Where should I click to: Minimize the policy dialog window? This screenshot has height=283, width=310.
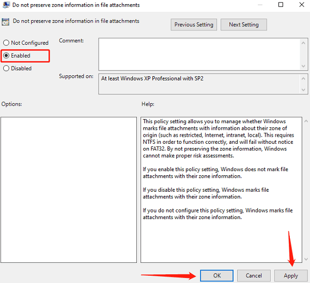pyautogui.click(x=260, y=5)
